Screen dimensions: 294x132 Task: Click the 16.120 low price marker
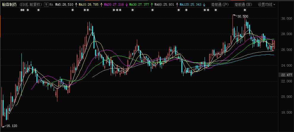[x=12, y=126]
